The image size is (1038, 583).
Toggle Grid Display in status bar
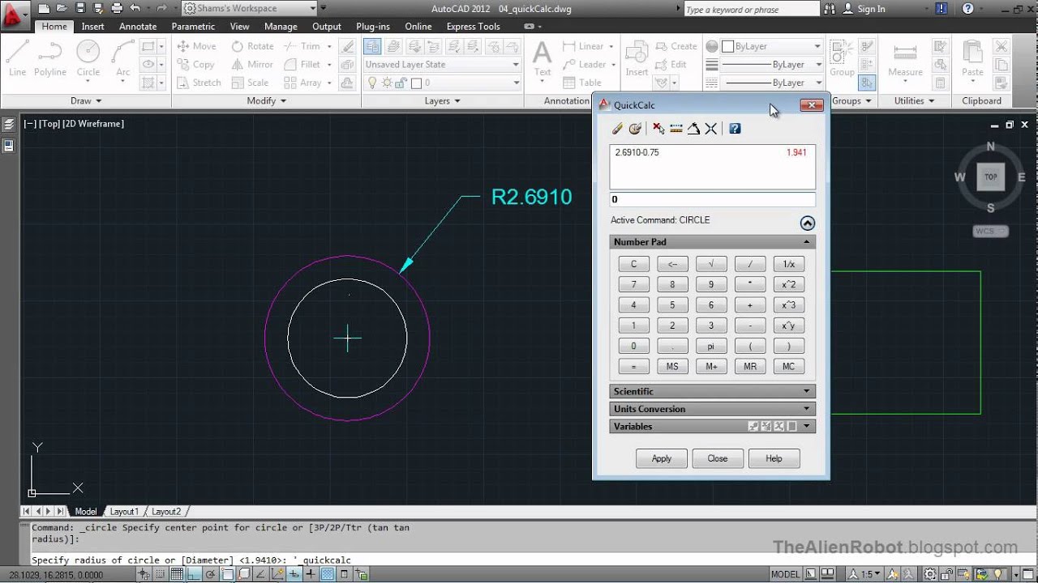[177, 574]
